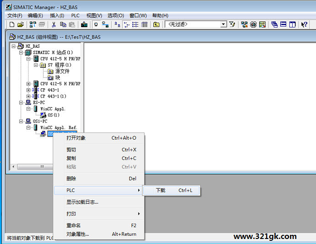Open the filter combo box dropdown arrow
This screenshot has height=244, width=316.
click(x=223, y=25)
